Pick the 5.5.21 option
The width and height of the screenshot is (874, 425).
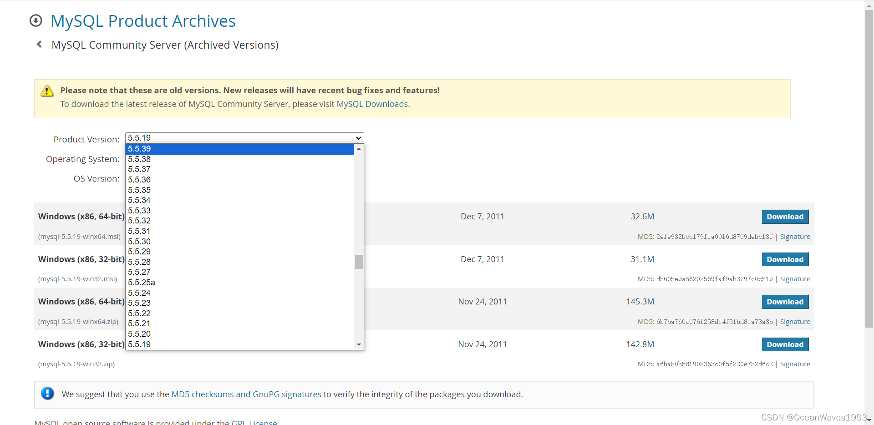240,324
